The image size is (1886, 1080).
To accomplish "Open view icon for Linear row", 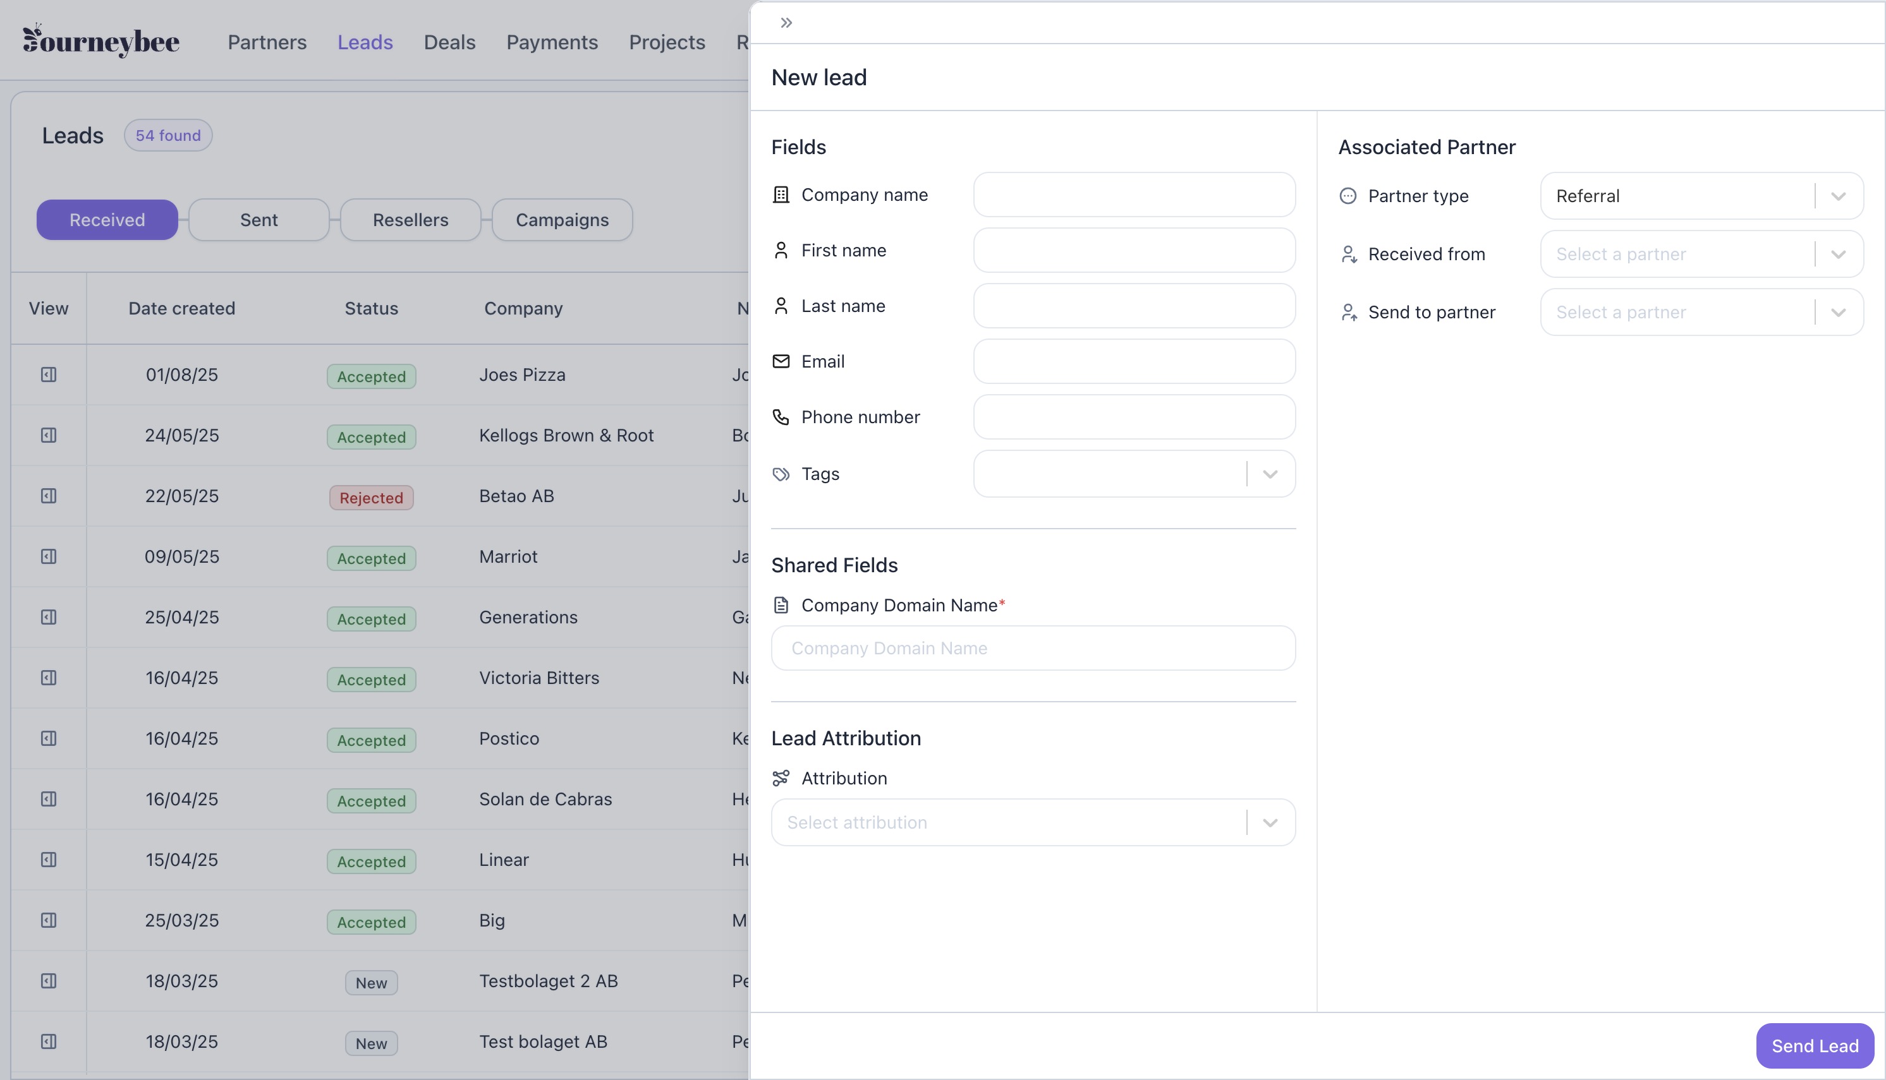I will pyautogui.click(x=48, y=860).
